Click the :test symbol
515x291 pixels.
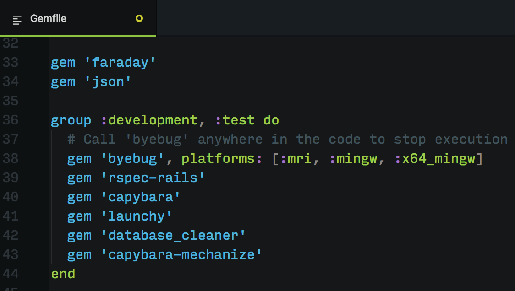pyautogui.click(x=237, y=120)
